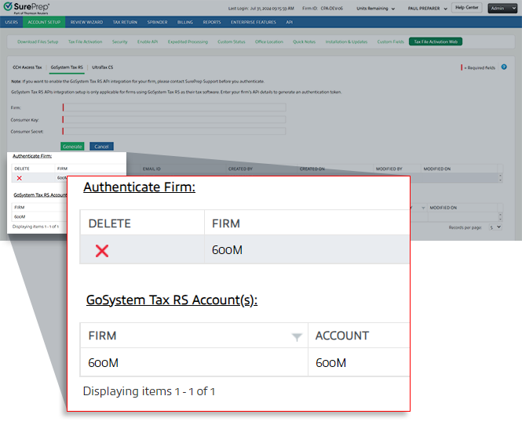Open Installation & Updates tab
522x425 pixels.
coord(346,42)
